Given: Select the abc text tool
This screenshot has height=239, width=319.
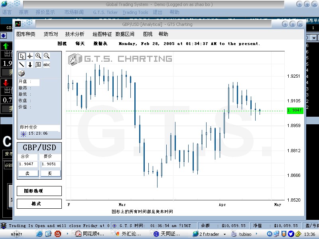Looking at the screenshot, I should 47,65.
